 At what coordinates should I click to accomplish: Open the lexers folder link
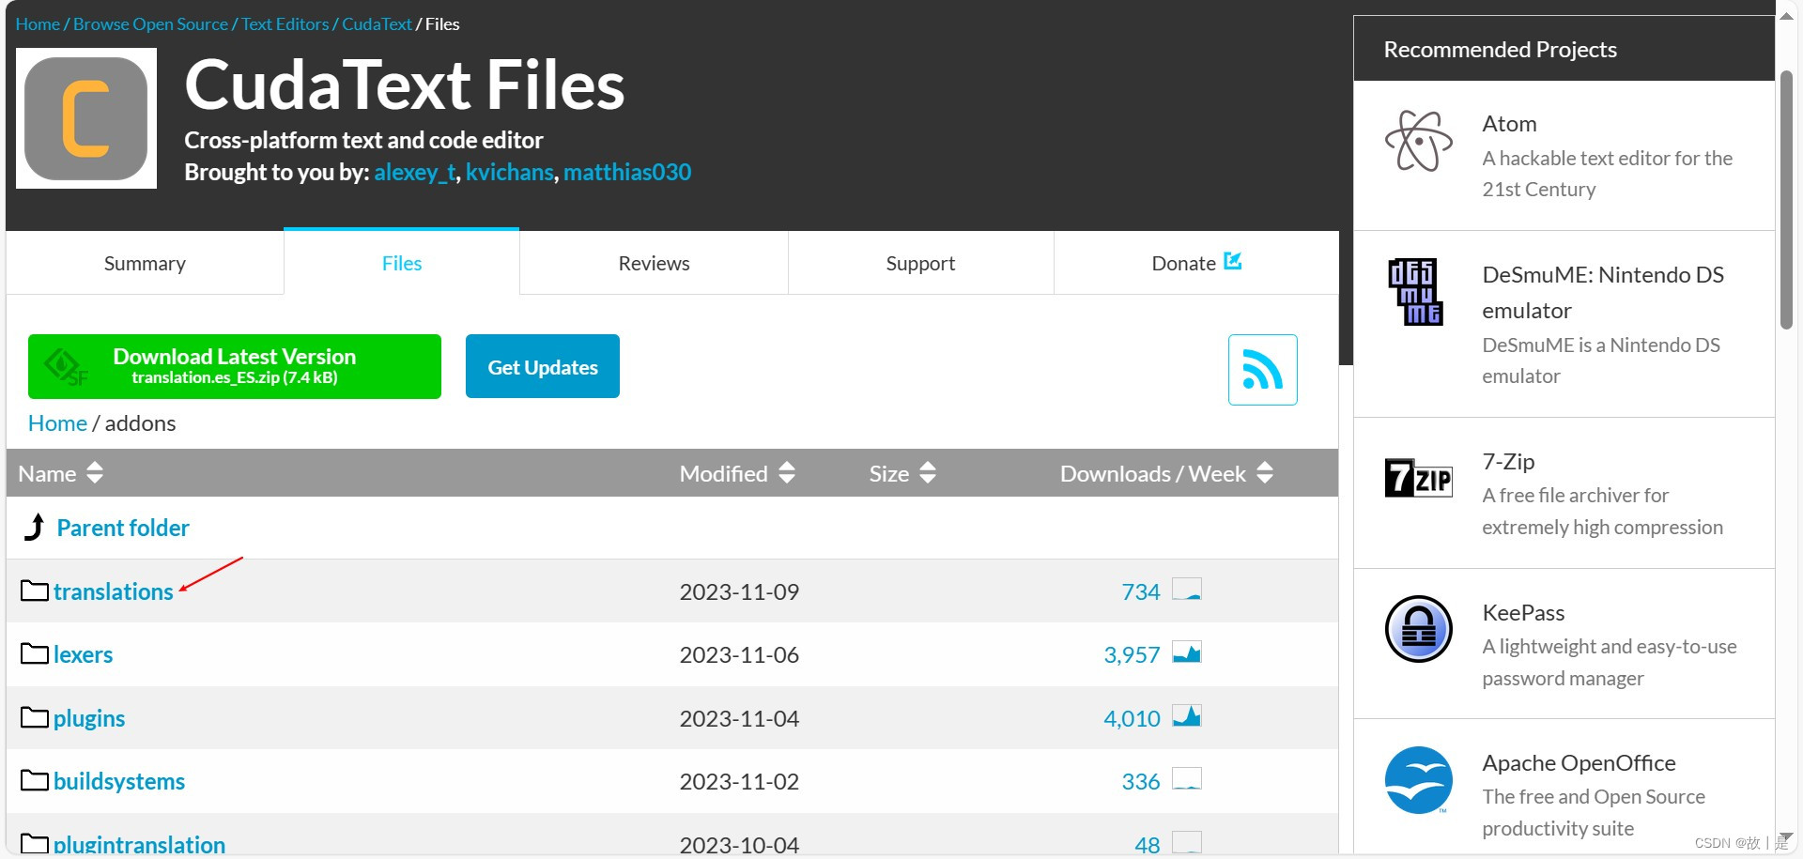tap(83, 654)
